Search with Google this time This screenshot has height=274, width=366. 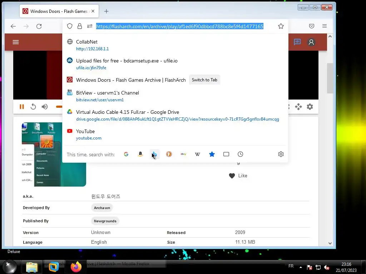pos(126,154)
